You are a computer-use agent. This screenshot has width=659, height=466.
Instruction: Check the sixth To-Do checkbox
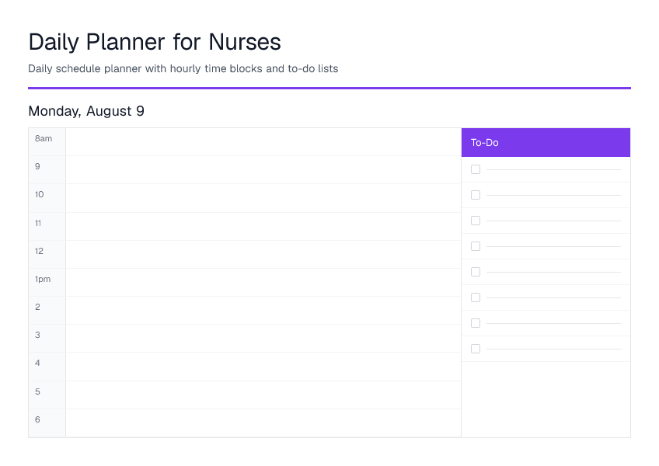click(x=476, y=297)
